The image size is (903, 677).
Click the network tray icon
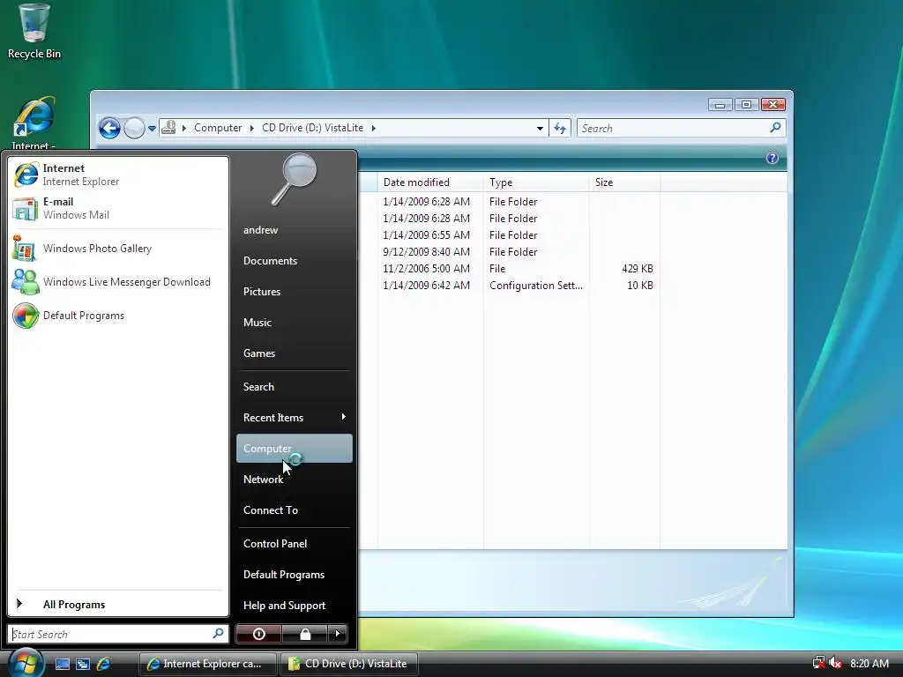tap(818, 663)
